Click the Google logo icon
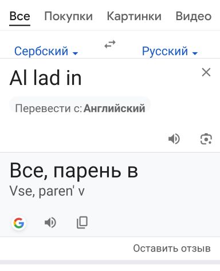This screenshot has height=271, width=220. [x=19, y=223]
